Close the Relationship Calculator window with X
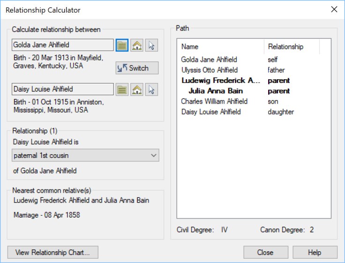 (x=334, y=9)
